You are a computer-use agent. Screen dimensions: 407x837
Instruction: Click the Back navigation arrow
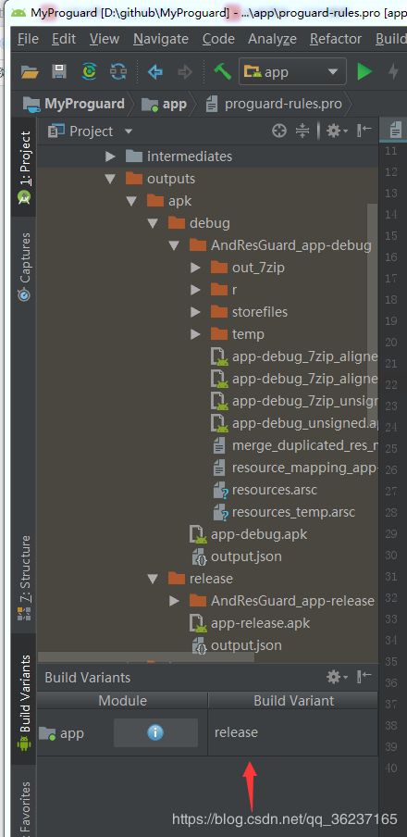coord(155,71)
